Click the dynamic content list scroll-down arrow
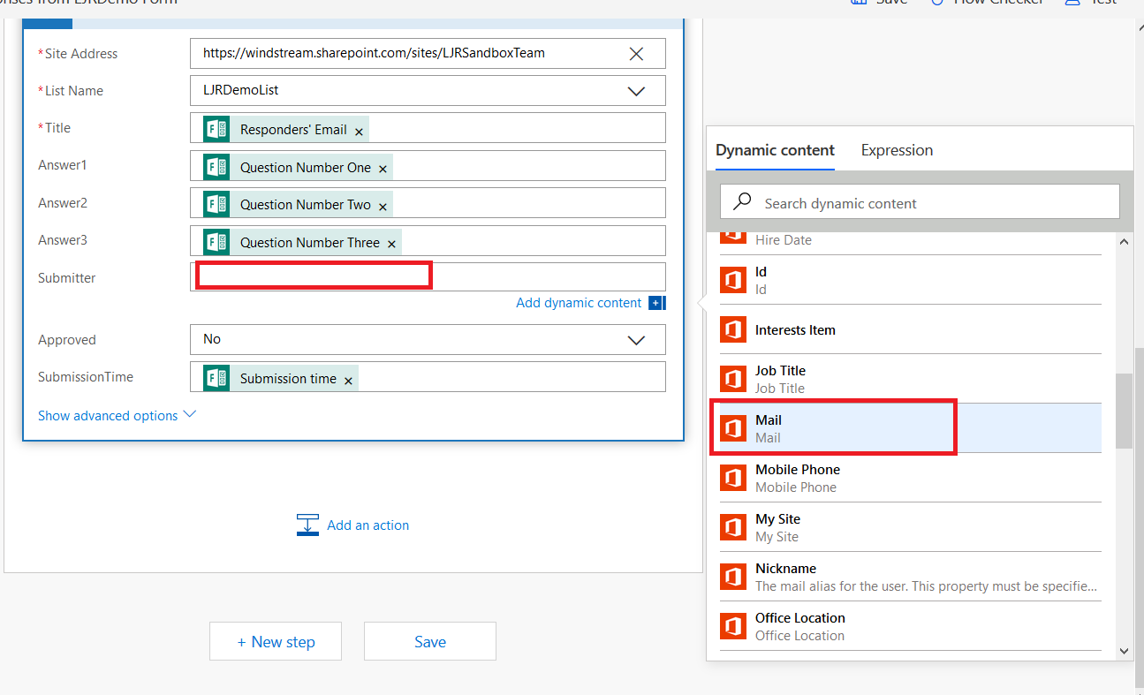This screenshot has width=1144, height=695. pos(1124,651)
